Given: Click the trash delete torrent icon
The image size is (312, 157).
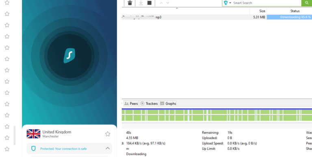Looking at the screenshot, I should [x=130, y=3].
